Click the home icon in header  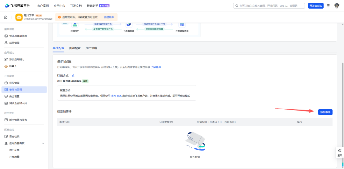6,17
